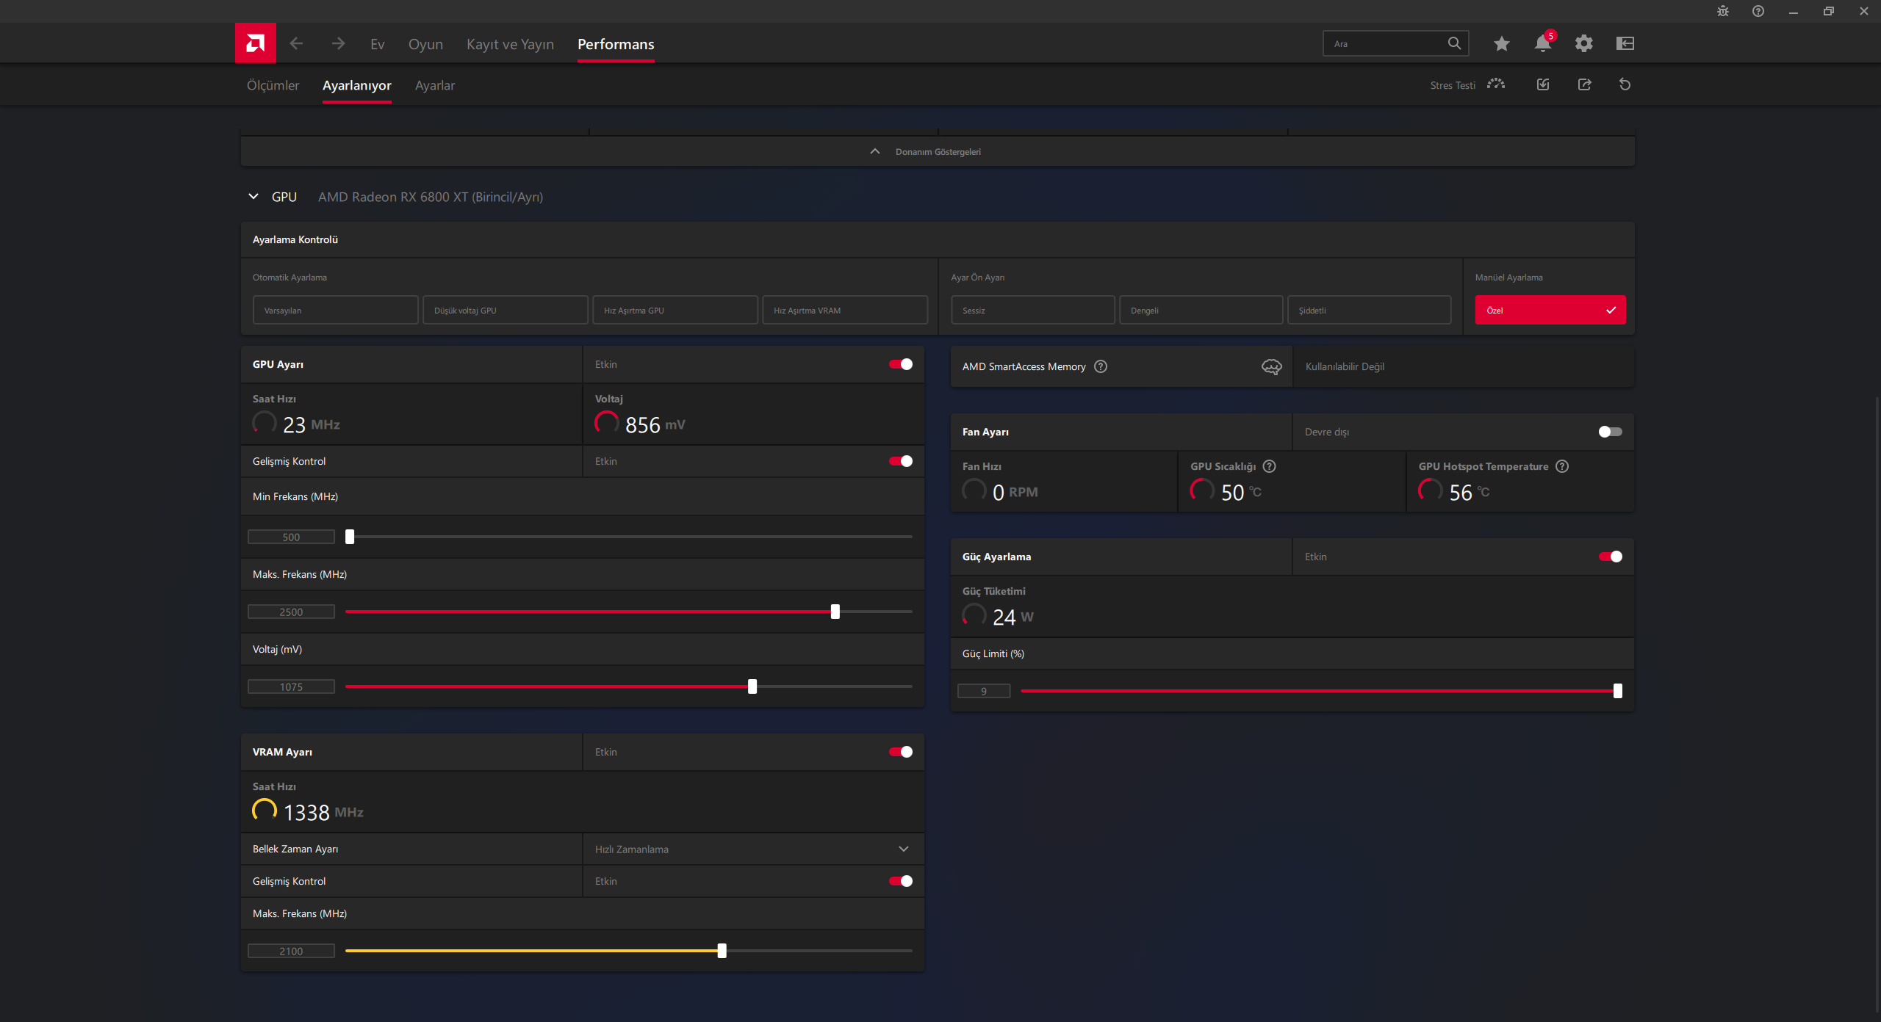Open the help question mark icon in title bar

point(1758,11)
